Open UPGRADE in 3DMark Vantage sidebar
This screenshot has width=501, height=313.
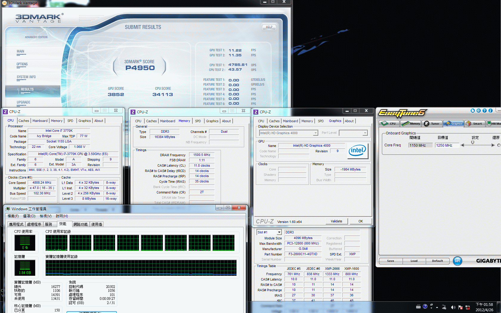tap(24, 102)
